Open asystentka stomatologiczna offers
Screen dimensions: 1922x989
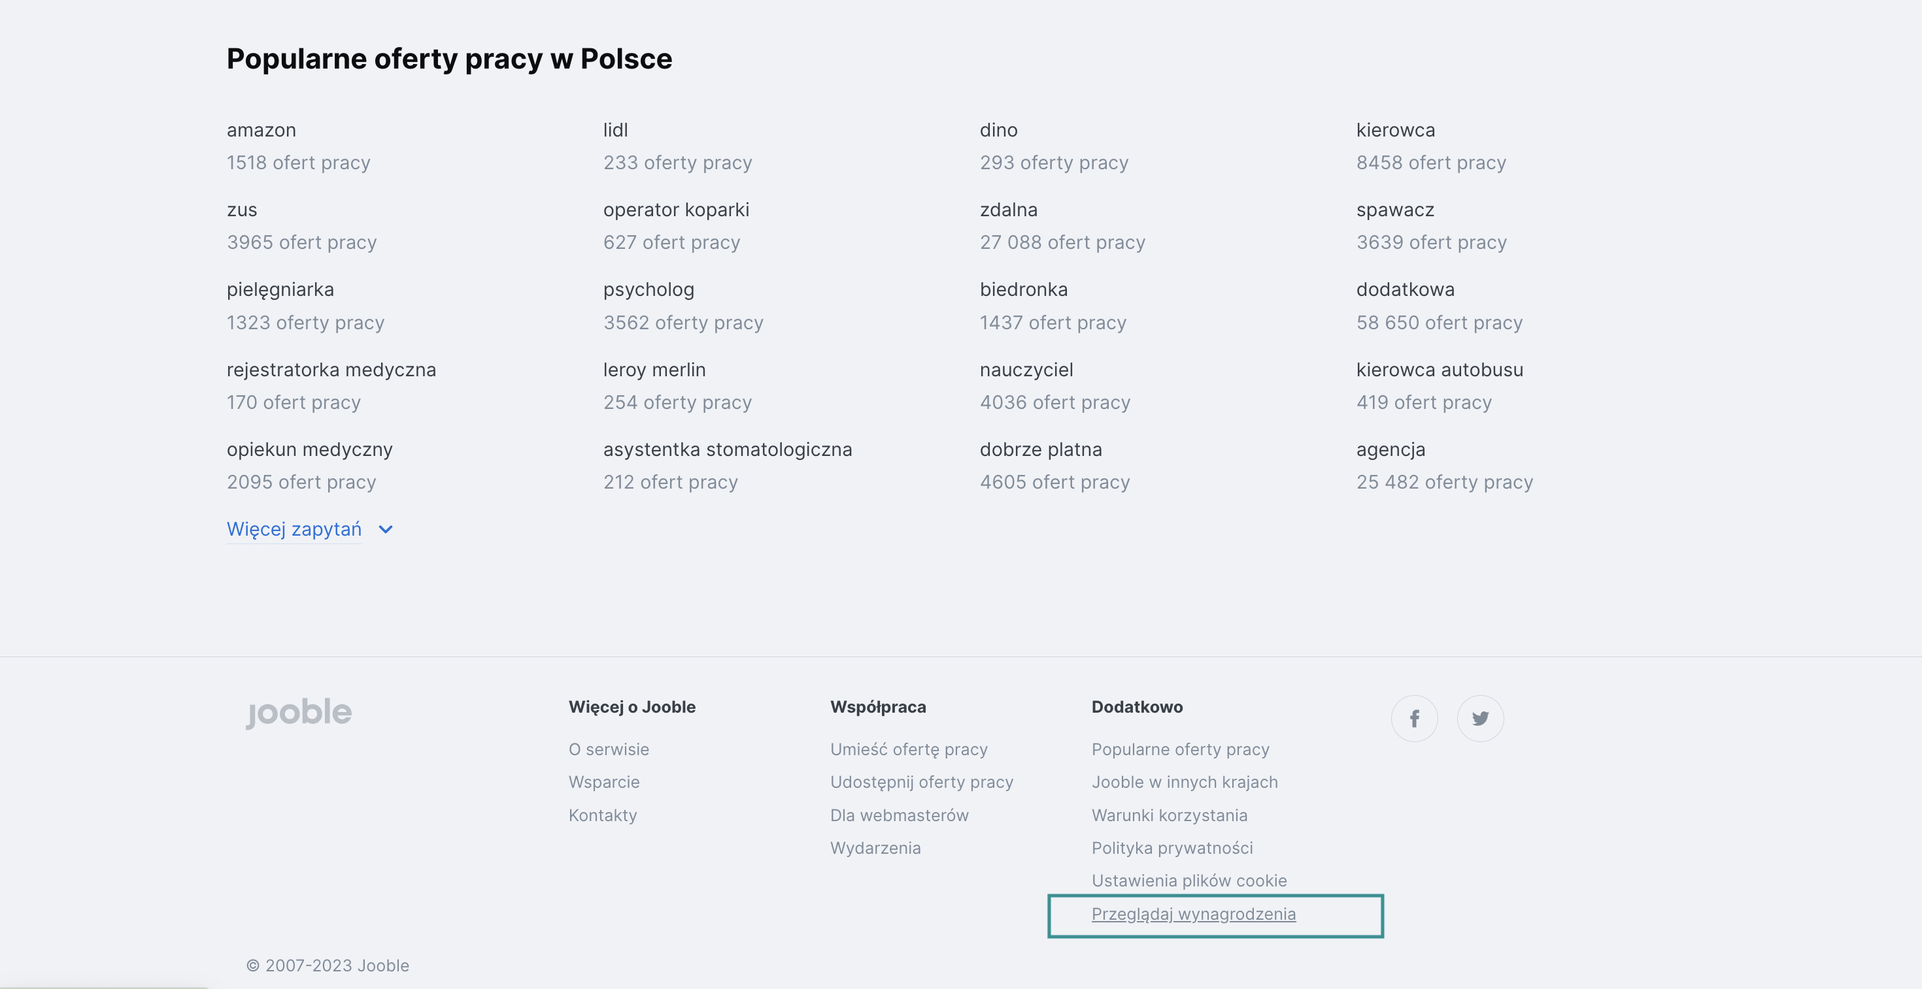727,449
